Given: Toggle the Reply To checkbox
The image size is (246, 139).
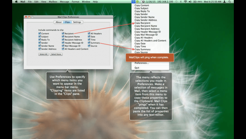Looking at the screenshot, I should click(x=40, y=39).
